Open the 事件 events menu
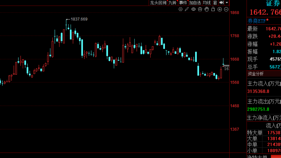281x158 pixels. [183, 3]
